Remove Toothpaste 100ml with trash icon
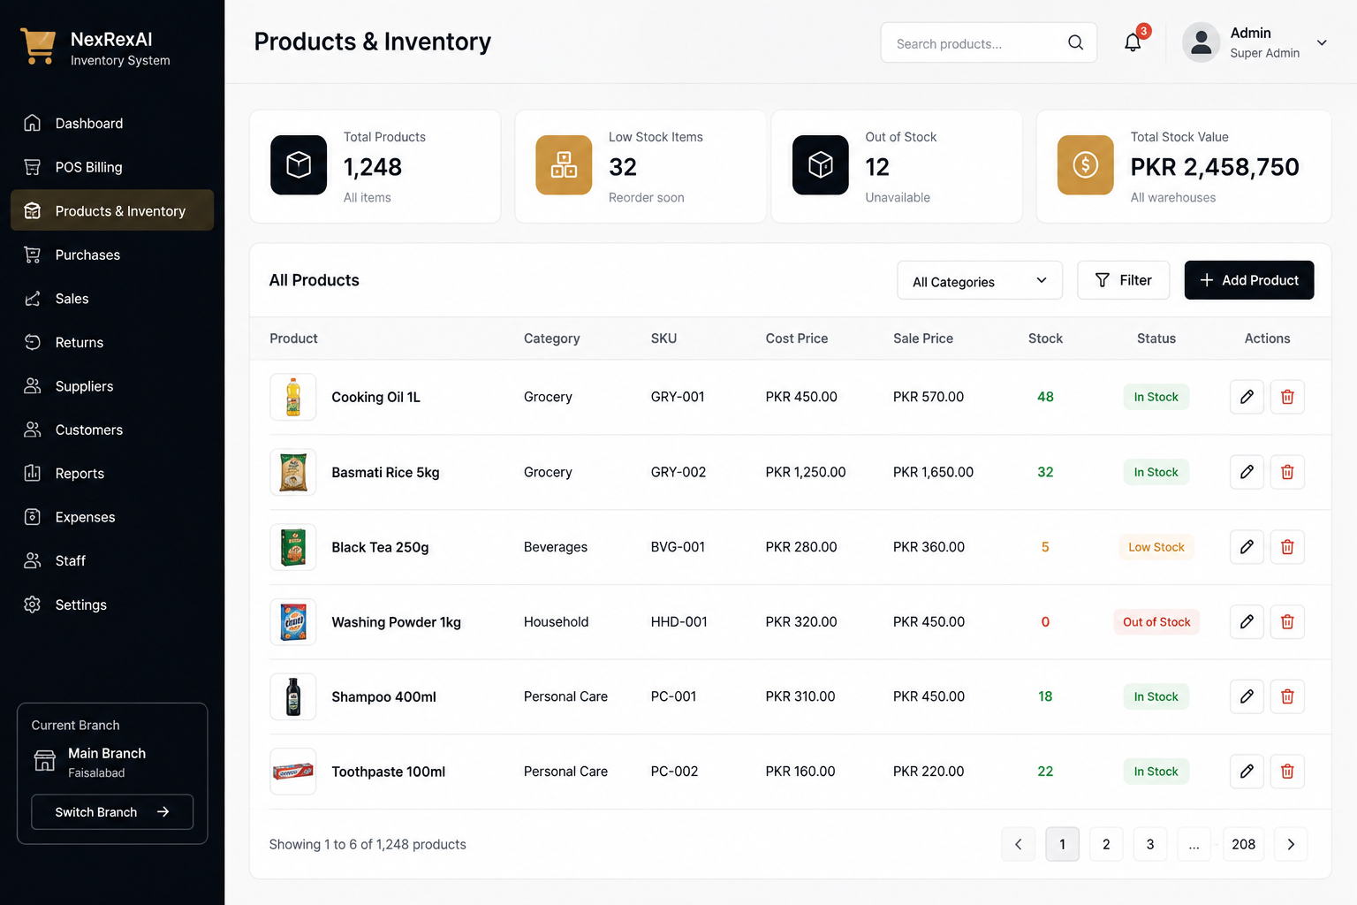Screen dimensions: 1357x905 (x=1287, y=772)
